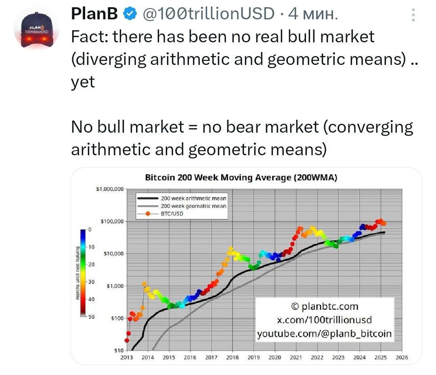The image size is (436, 375).
Task: Click 'youtube.com/@planb_bitcoin' text in chart
Action: point(325,333)
